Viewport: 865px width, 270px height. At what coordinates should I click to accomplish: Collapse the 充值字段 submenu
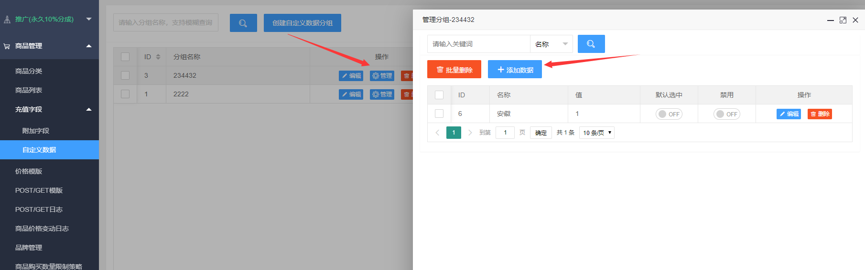tap(89, 109)
